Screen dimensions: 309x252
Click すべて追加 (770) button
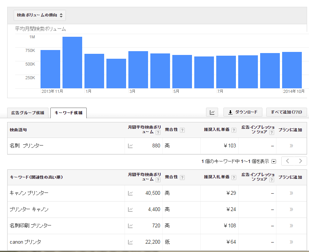(286, 112)
